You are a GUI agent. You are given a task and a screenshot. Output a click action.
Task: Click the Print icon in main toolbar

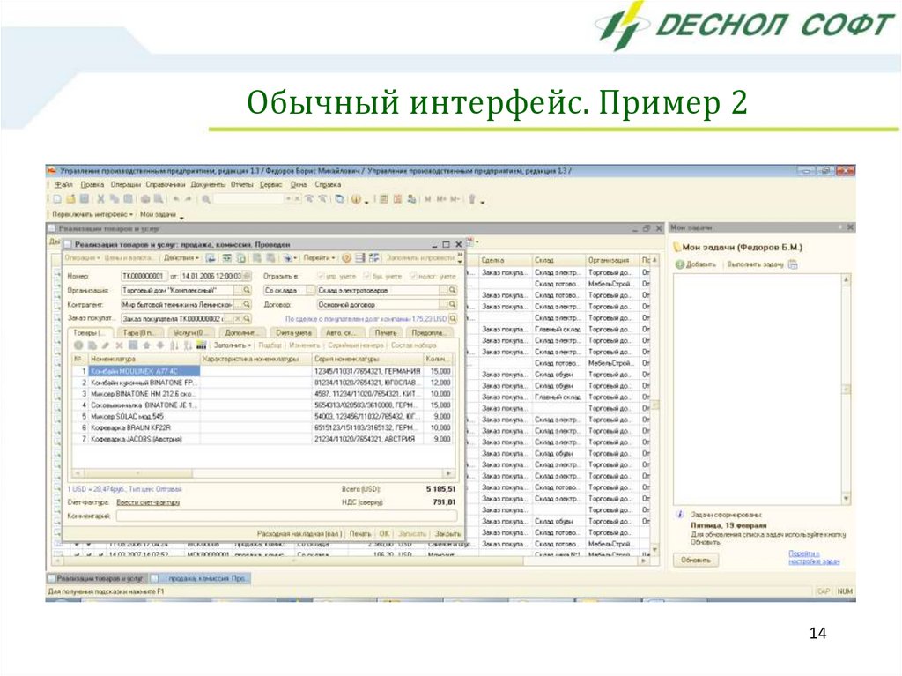pyautogui.click(x=145, y=199)
